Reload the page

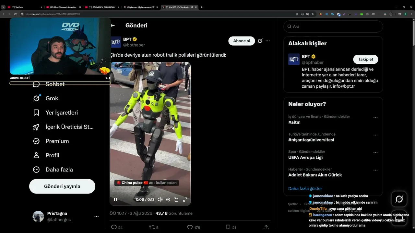point(15,14)
